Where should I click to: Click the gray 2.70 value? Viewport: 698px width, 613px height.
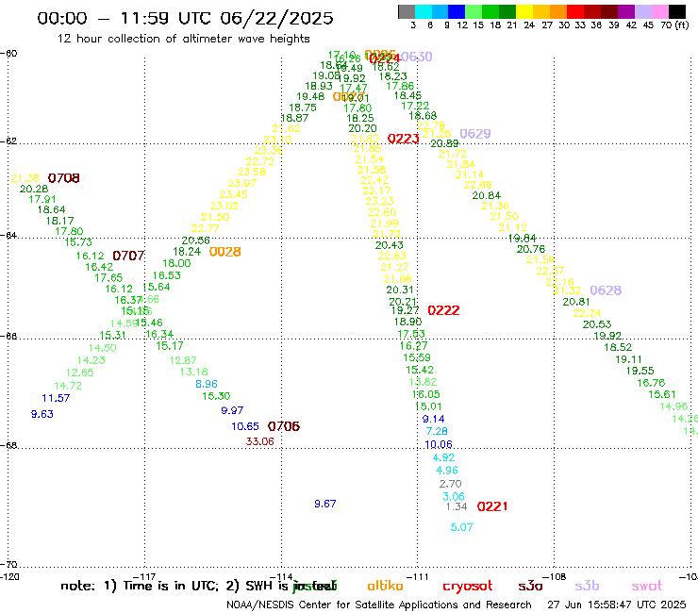click(451, 484)
